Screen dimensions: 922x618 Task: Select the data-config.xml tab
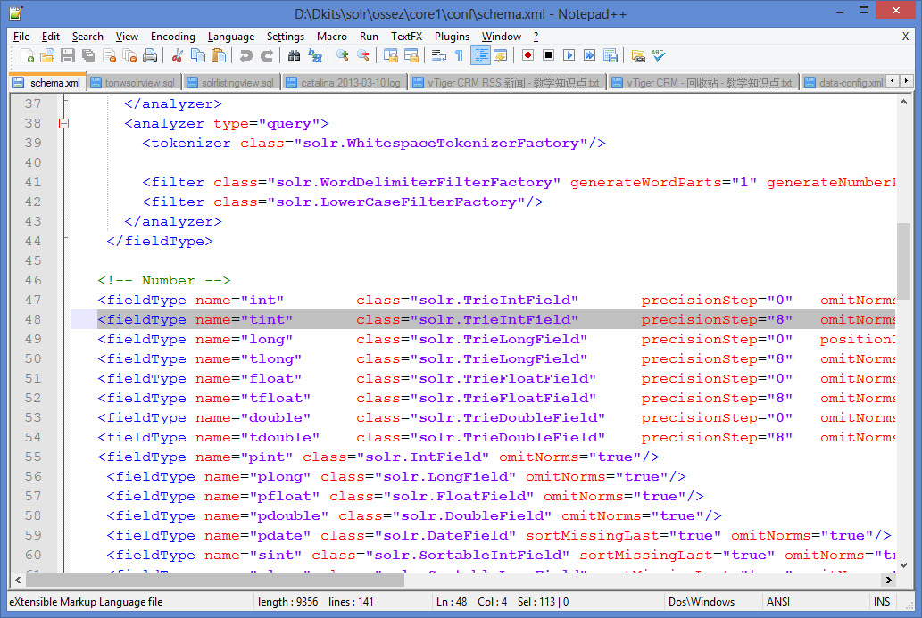pos(844,83)
